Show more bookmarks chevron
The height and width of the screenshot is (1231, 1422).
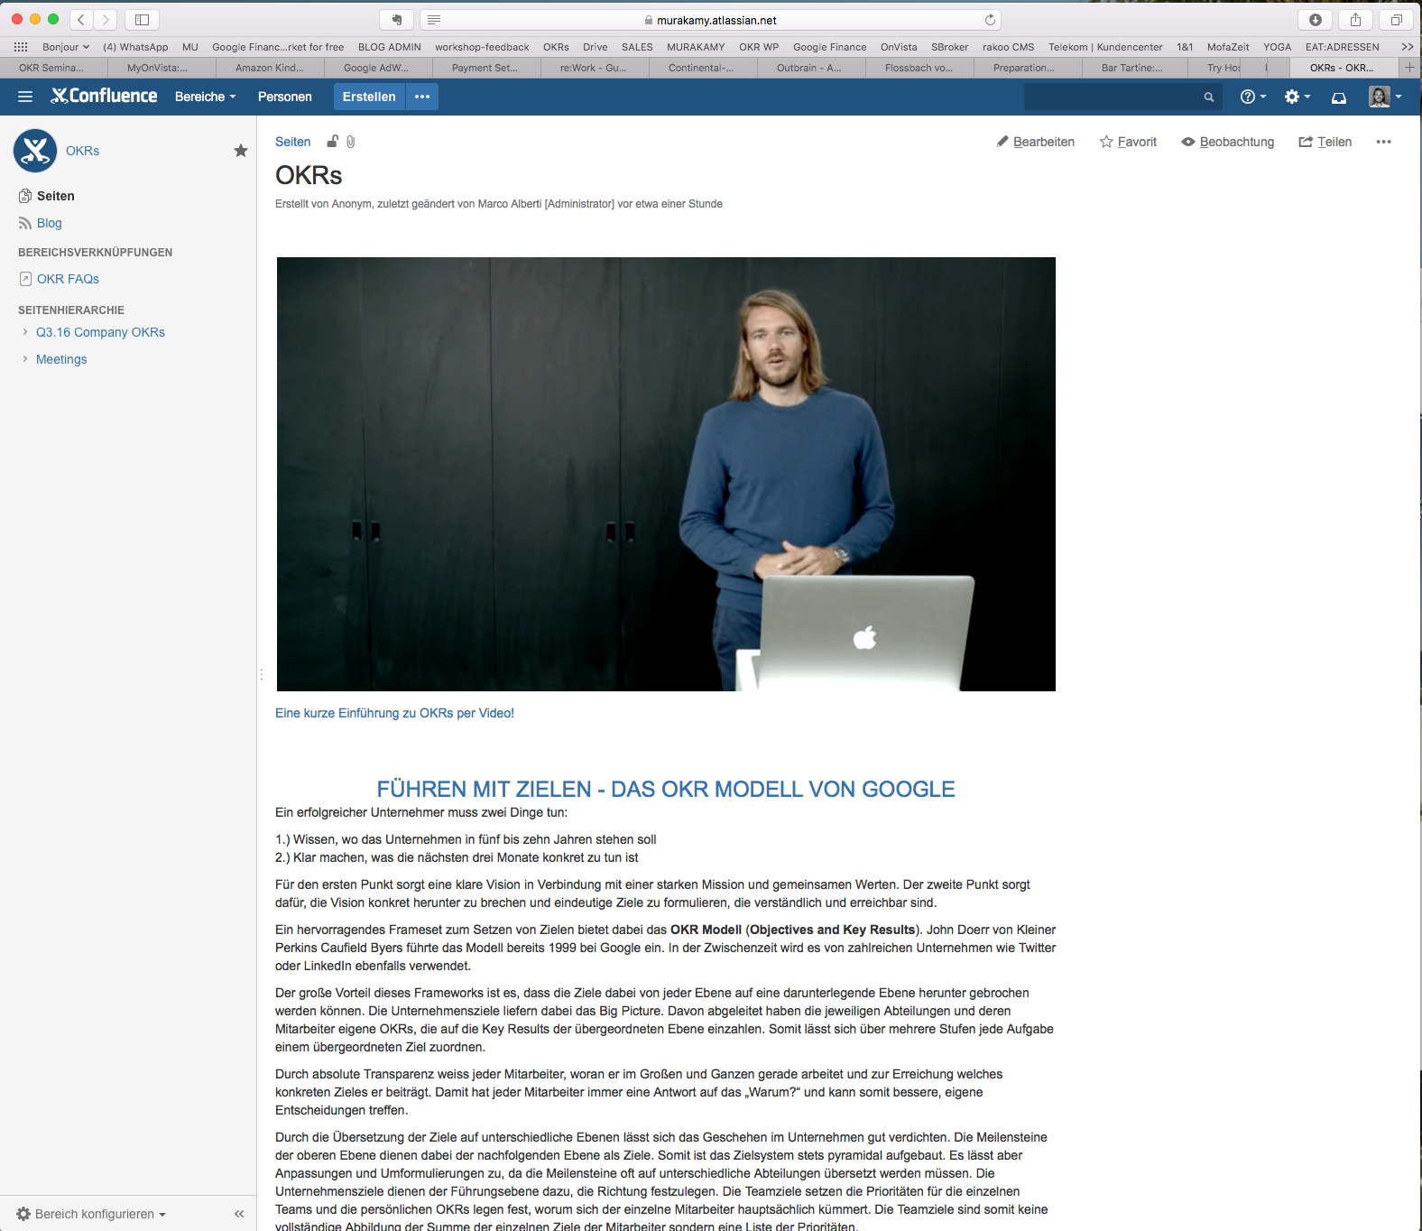[x=1407, y=47]
